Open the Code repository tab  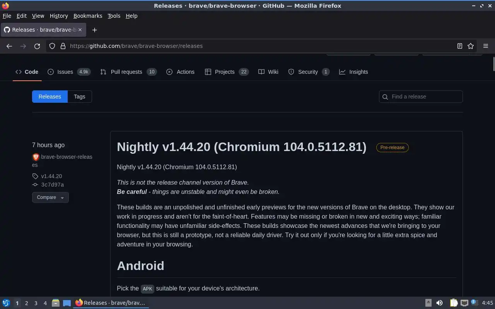[x=27, y=72]
